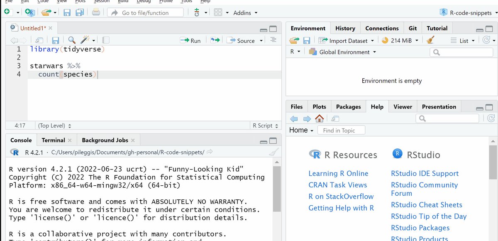Click the Help pane back arrow
The height and width of the screenshot is (241, 498).
coord(294,119)
